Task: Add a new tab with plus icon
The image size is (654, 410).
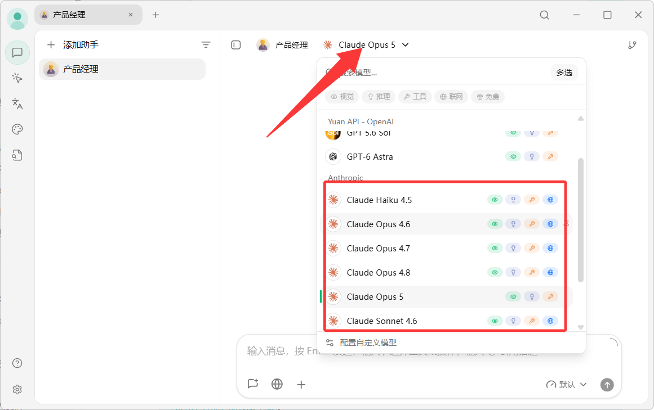Action: click(x=155, y=15)
